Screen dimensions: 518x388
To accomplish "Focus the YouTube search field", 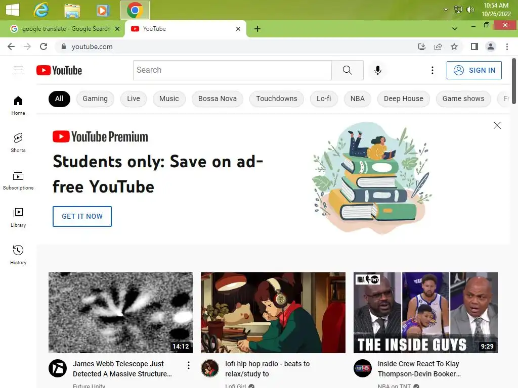I will (x=232, y=70).
